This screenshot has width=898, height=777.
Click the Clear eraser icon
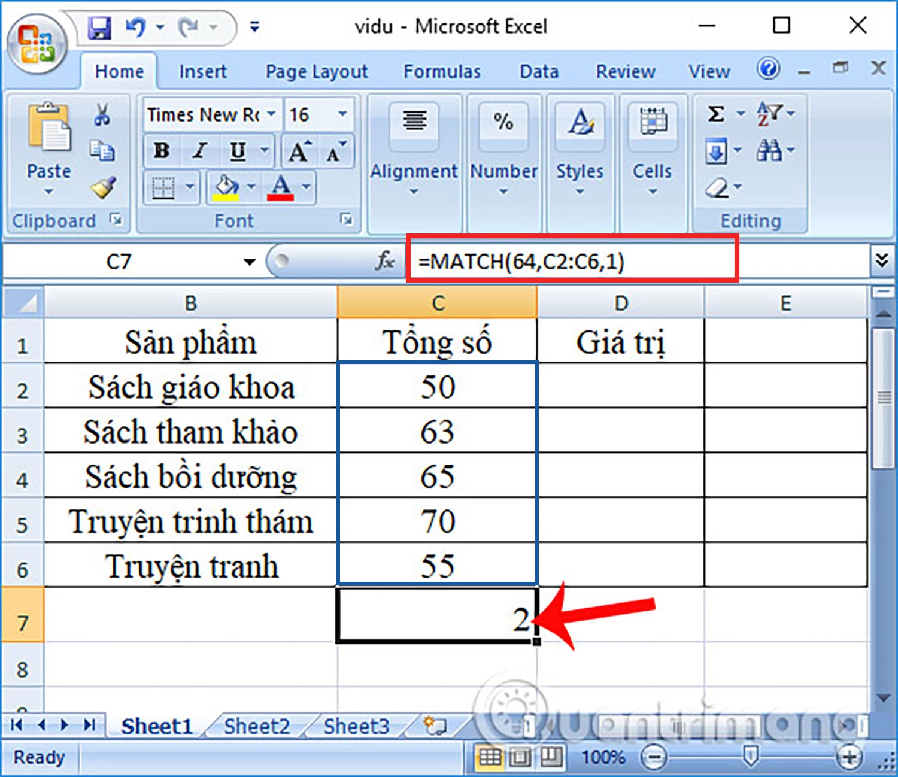[x=717, y=187]
